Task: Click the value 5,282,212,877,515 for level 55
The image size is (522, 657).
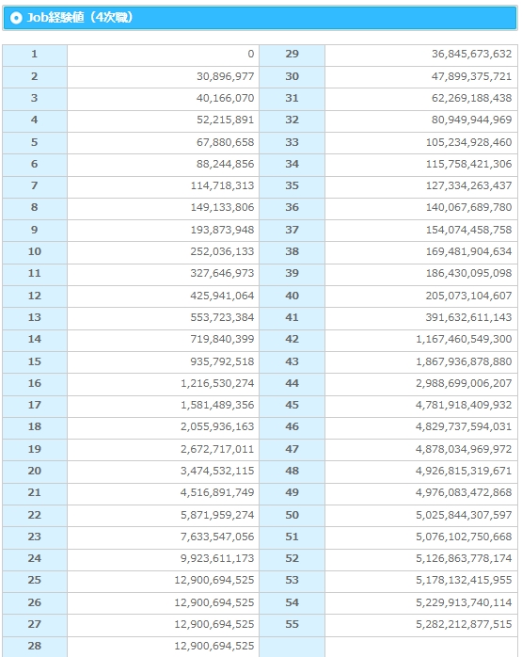Action: tap(464, 624)
